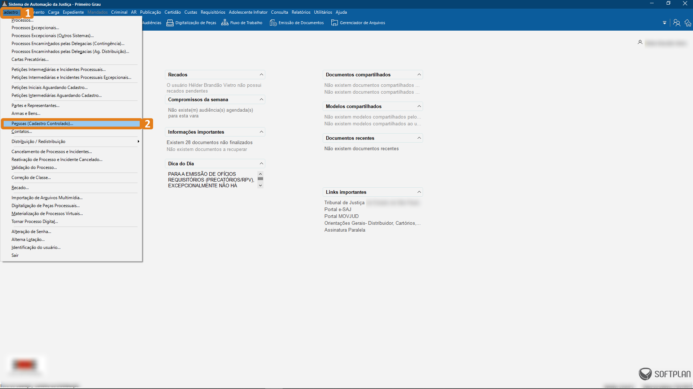Expand Distribuição / Redistribuição submenu
This screenshot has width=693, height=389.
[71, 142]
